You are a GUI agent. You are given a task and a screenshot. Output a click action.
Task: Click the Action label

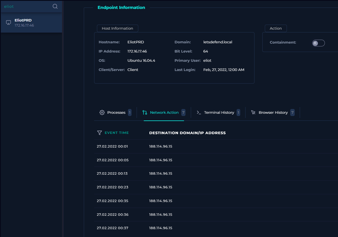pos(276,28)
